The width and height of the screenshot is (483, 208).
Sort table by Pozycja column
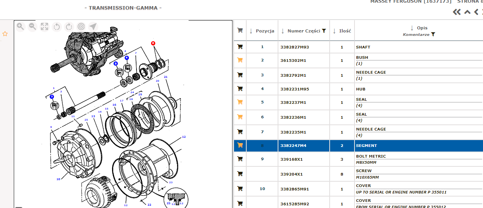coord(251,31)
